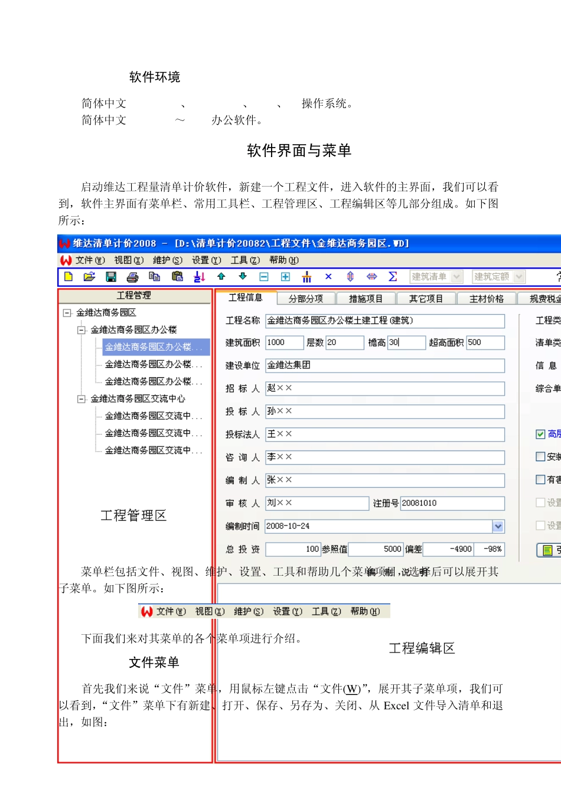Click the 审核人 field with 刘××

point(317,504)
